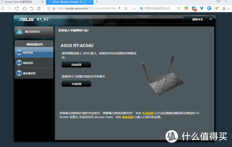Click the shield security icon in address bar
Screen dimensions: 232x147
49,9
